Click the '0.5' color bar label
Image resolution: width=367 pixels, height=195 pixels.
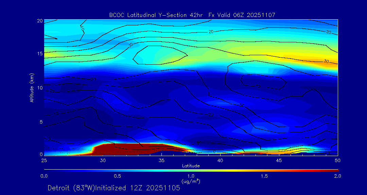click(x=118, y=176)
